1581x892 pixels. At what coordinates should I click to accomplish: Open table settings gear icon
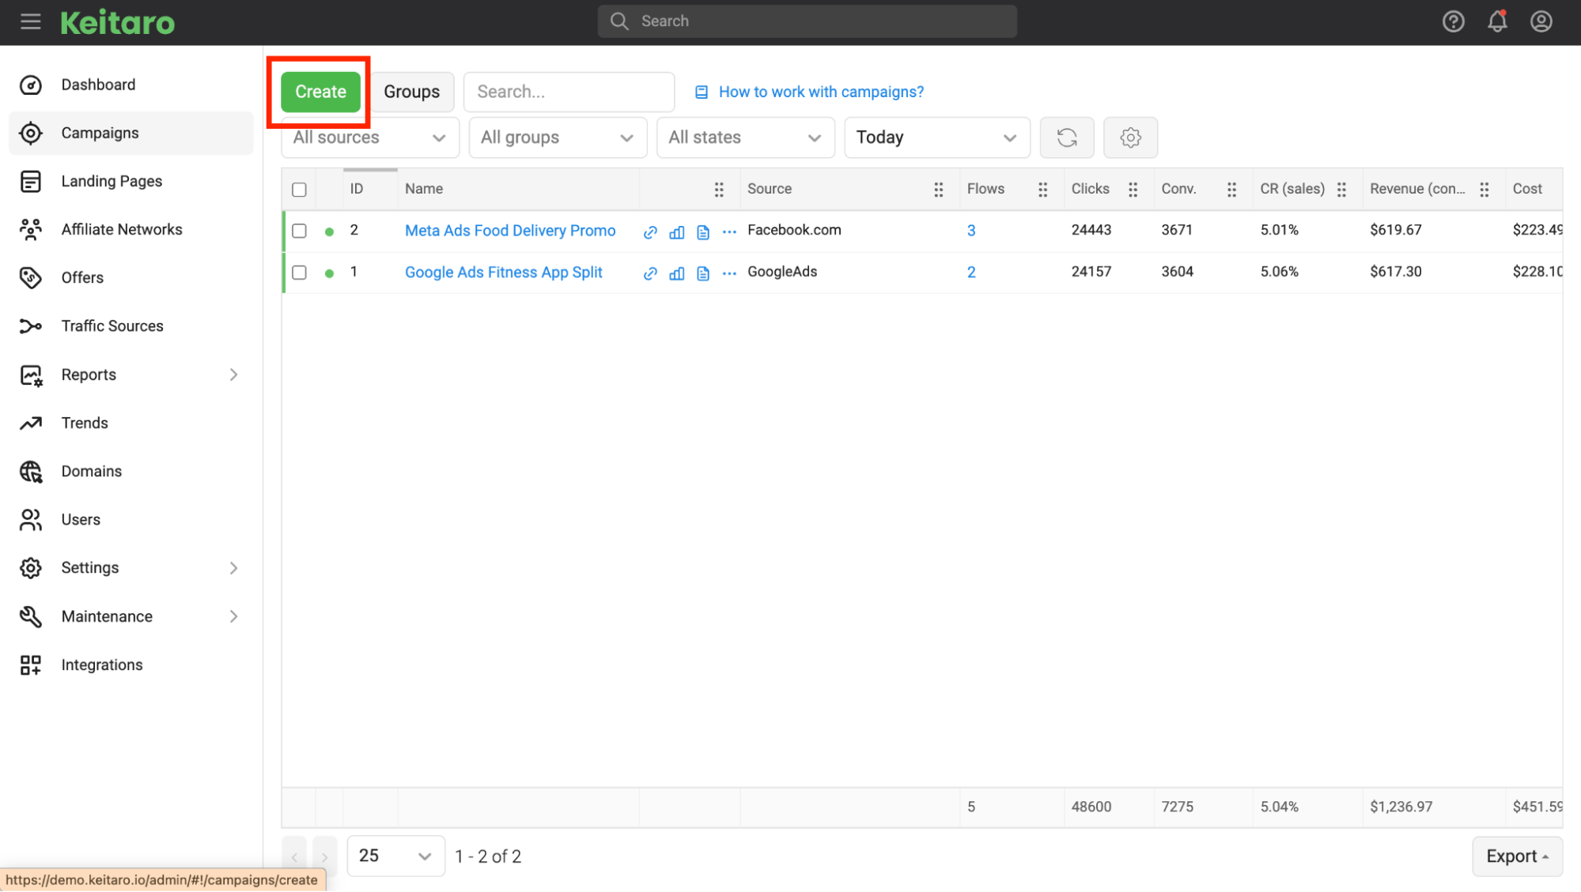point(1130,137)
